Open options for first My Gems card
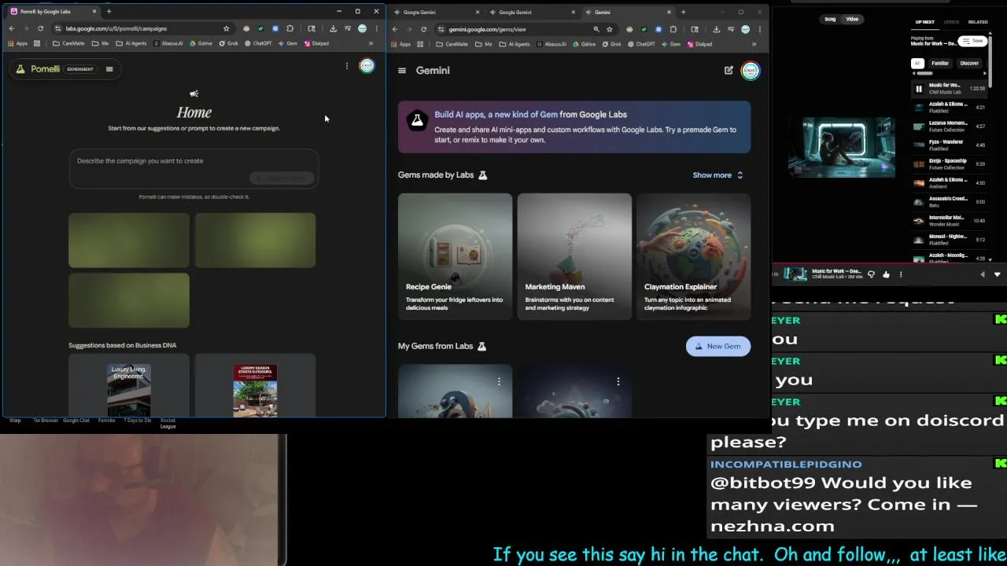Viewport: 1007px width, 566px height. 499,381
